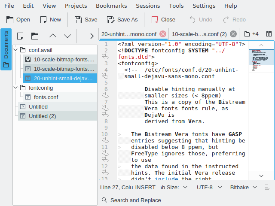Click text '<fontconfig>' in editor
Image resolution: width=275 pixels, height=206 pixels.
click(138, 64)
